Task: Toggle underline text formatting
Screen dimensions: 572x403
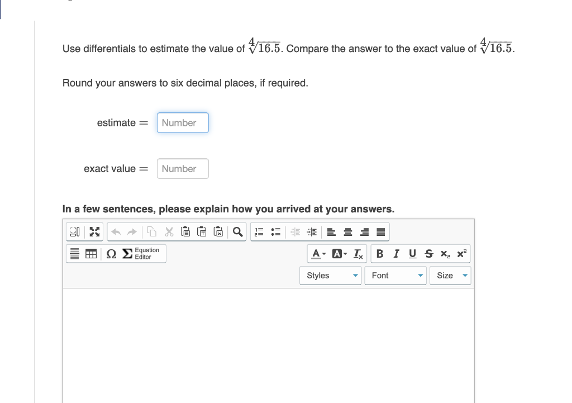Action: coord(412,253)
